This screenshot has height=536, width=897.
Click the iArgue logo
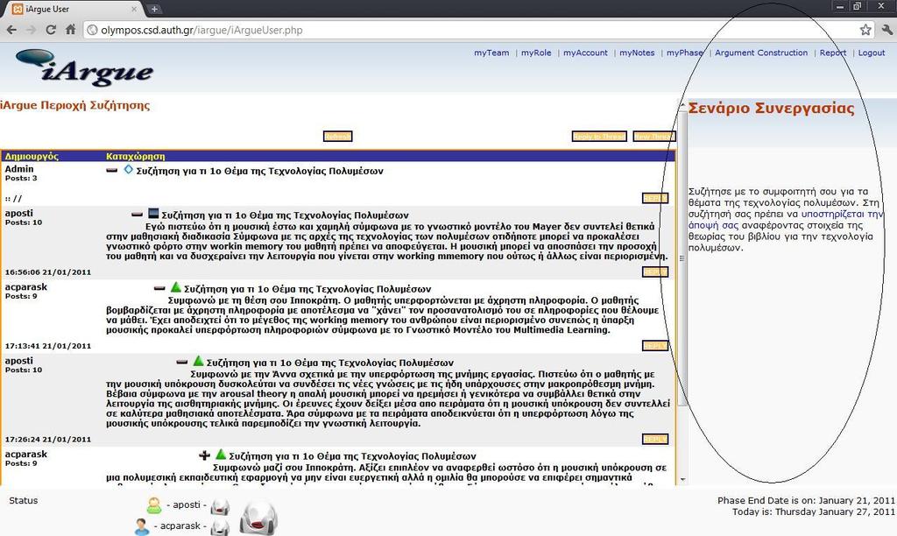(85, 67)
